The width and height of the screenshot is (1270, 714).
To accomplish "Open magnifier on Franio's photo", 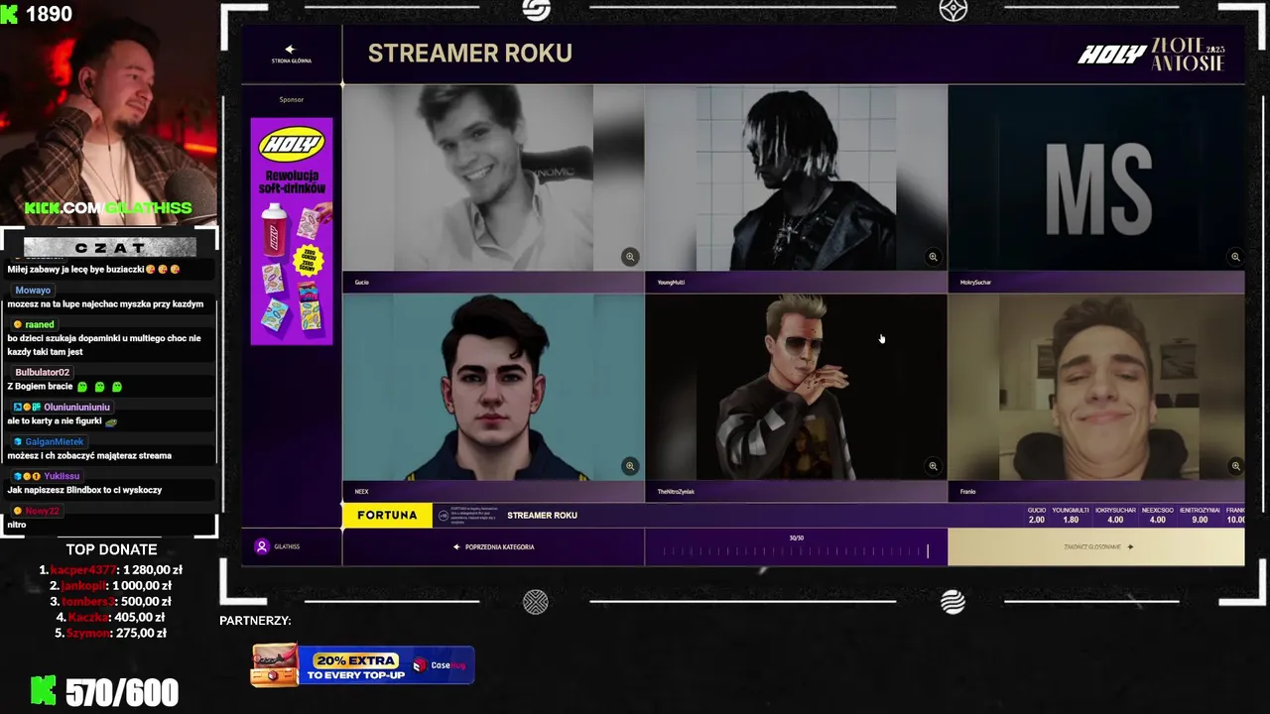I will coord(1235,466).
